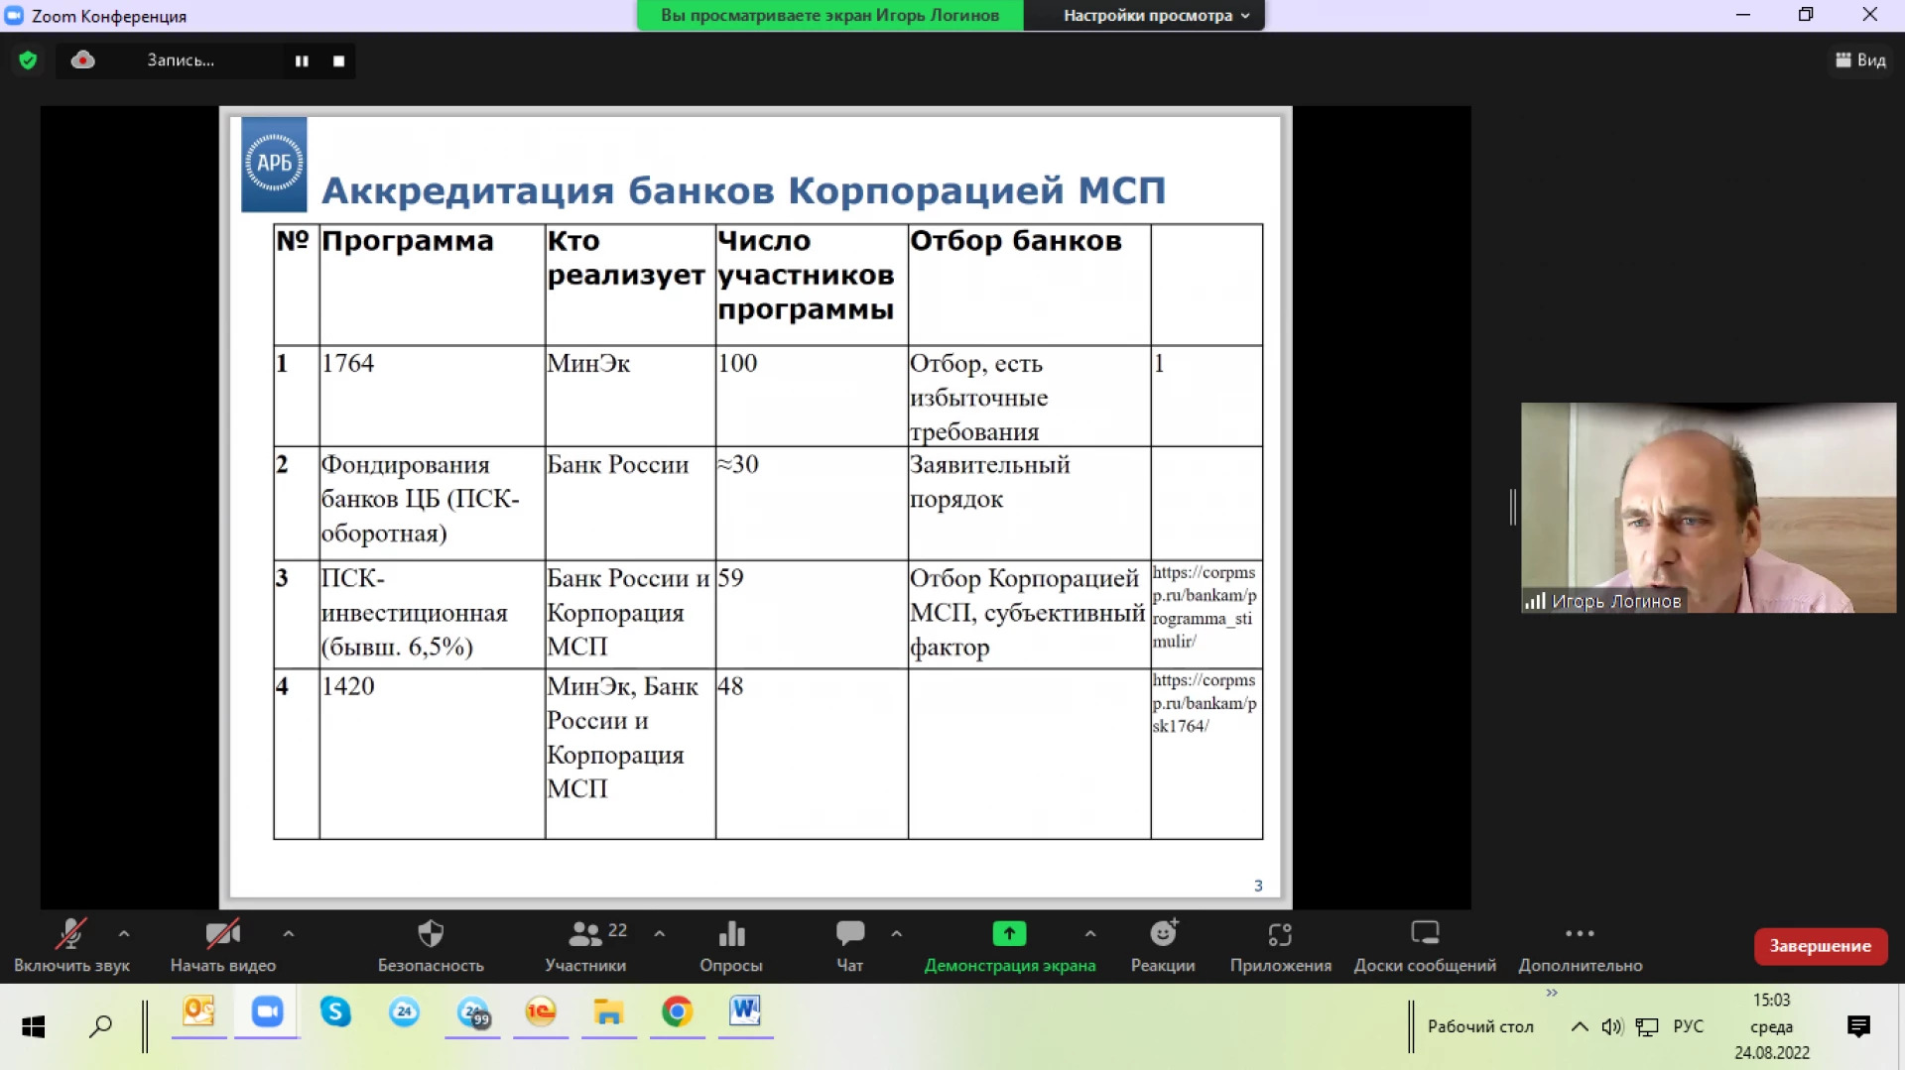Viewport: 1905px width, 1070px height.
Task: Click the slide page number 3
Action: [1258, 886]
